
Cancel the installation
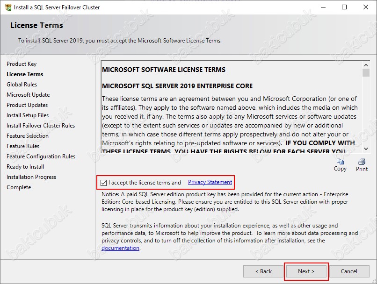(349, 271)
